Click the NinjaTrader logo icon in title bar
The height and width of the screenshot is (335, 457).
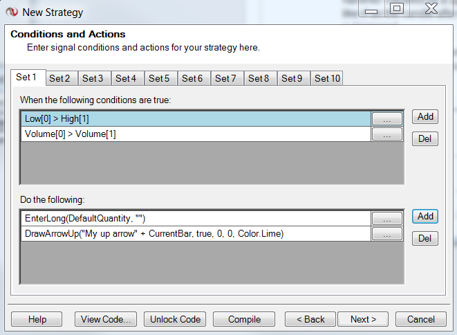(12, 12)
